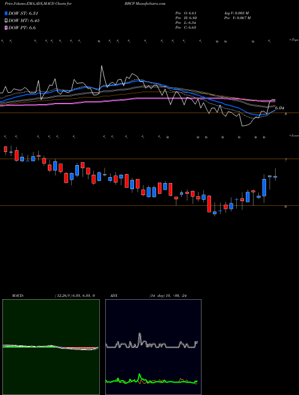Click the '6' price axis label
This screenshot has height=395, width=299.
pyautogui.click(x=286, y=206)
